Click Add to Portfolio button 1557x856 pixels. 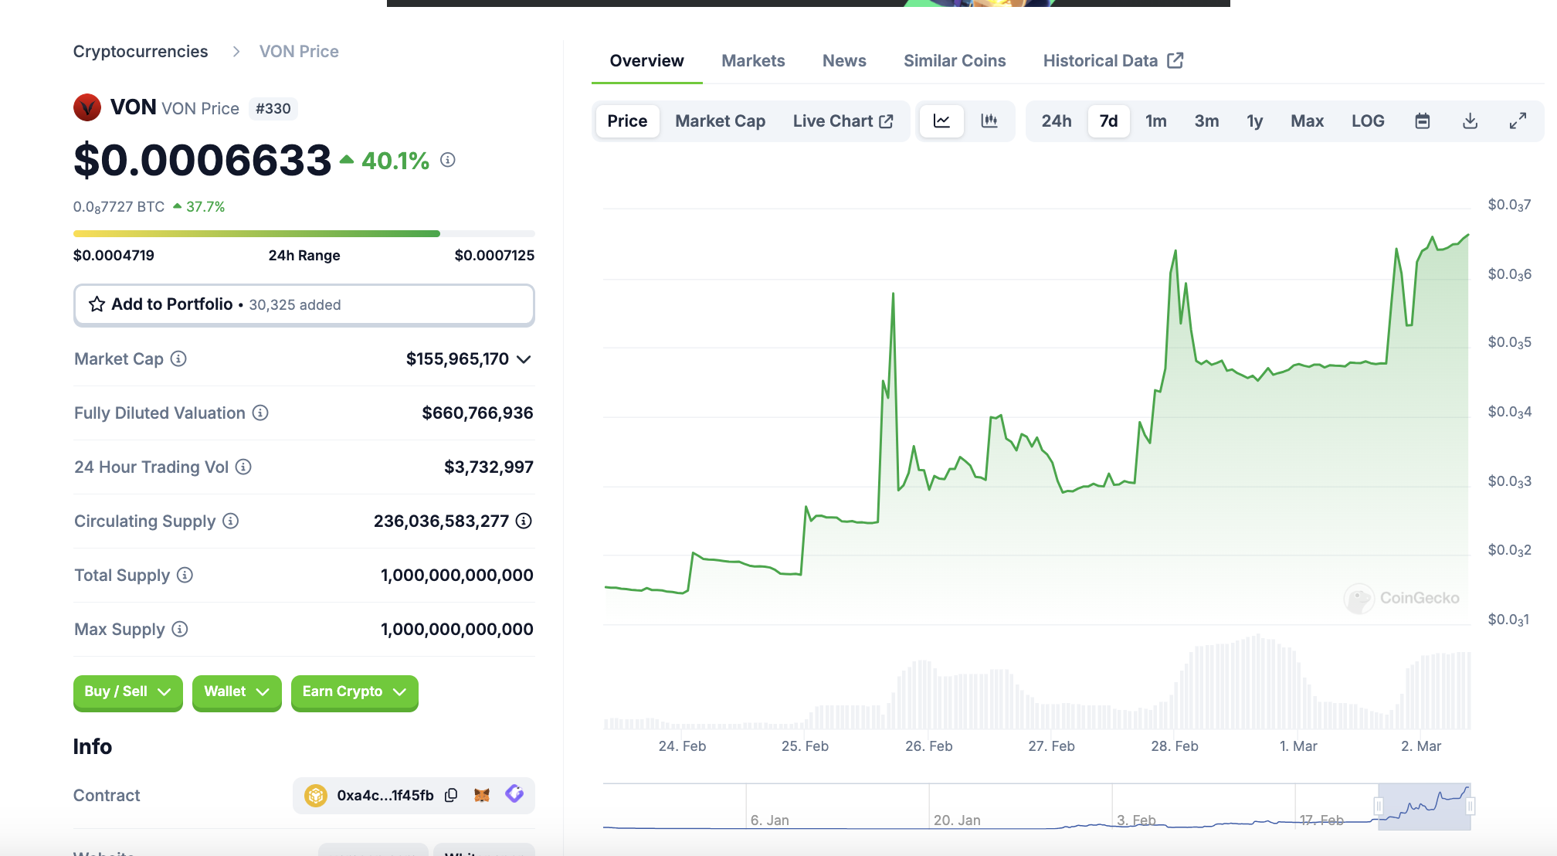(304, 304)
